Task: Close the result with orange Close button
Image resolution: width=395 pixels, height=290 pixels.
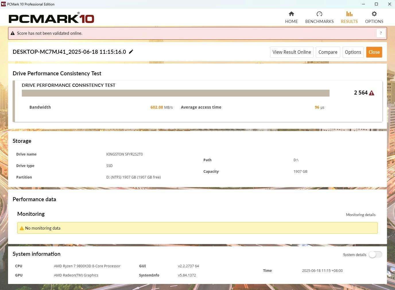Action: pyautogui.click(x=374, y=52)
